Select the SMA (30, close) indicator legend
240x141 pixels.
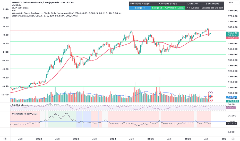21,8
